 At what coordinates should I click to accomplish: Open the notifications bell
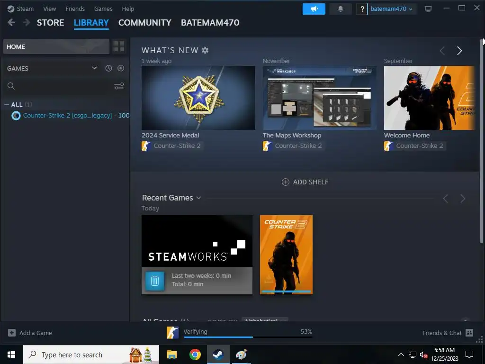click(340, 9)
